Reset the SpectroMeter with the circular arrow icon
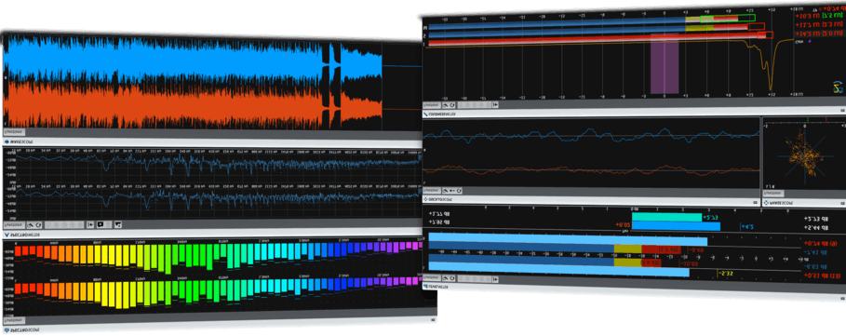 tap(38, 225)
